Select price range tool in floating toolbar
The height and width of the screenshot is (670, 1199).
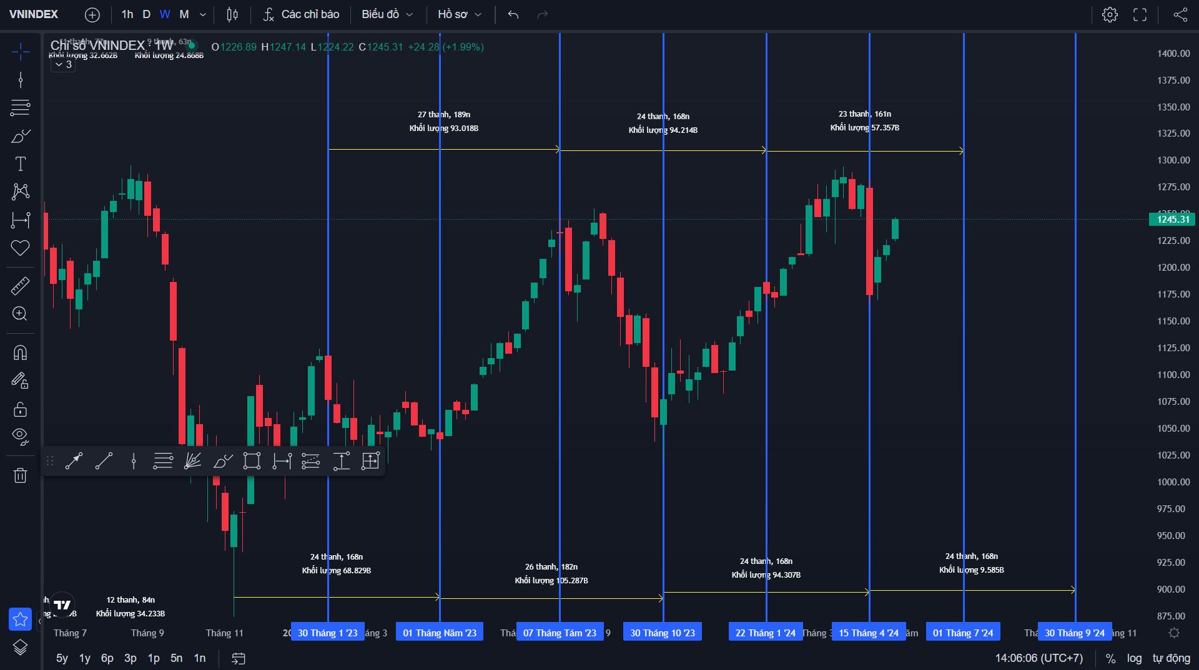click(342, 461)
